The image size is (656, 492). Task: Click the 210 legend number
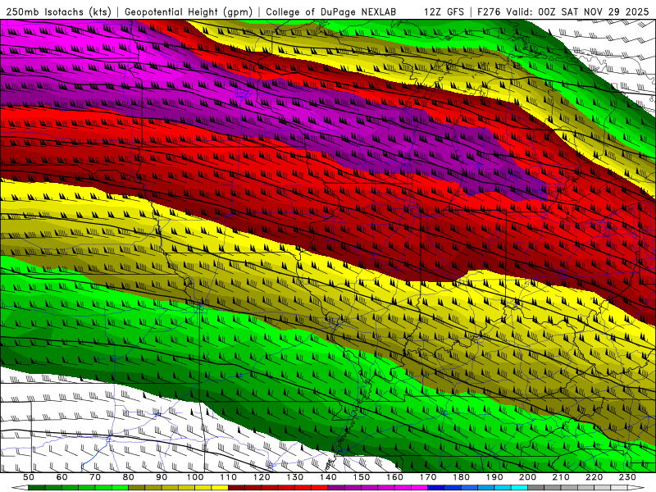click(561, 477)
